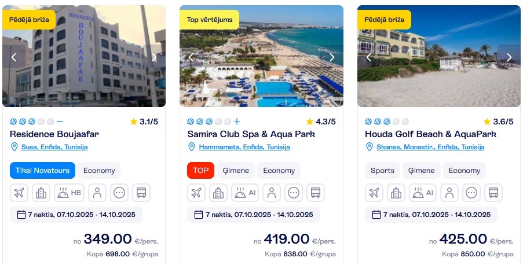The height and width of the screenshot is (265, 523).
Task: Click 7 naktis date field on Samira card
Action: point(253,215)
